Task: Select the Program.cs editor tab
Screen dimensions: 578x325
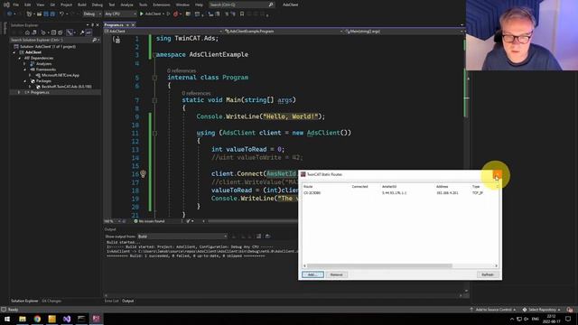Action: [114, 25]
